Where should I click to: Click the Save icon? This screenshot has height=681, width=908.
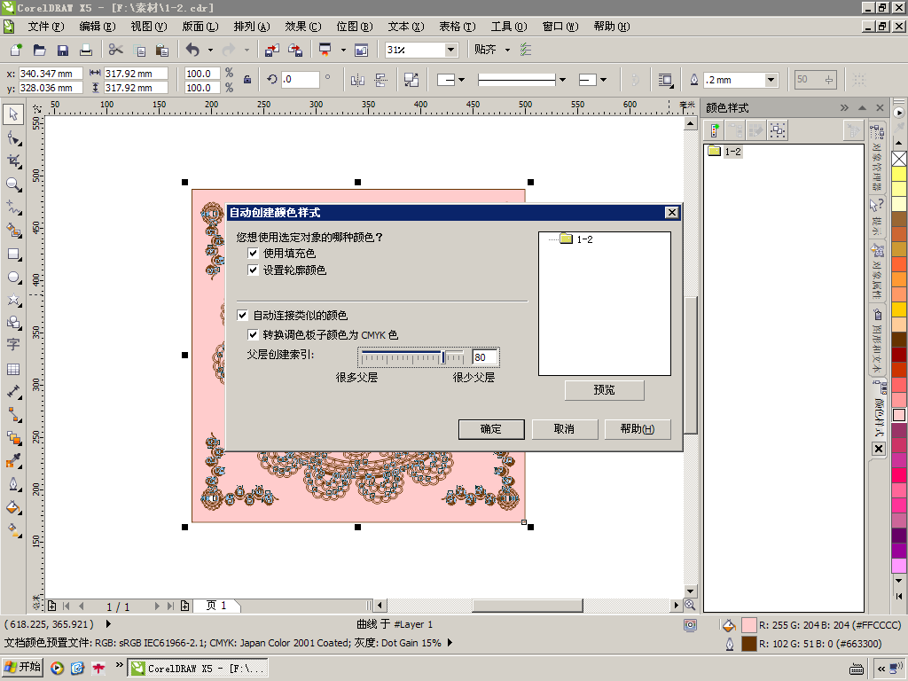[63, 50]
